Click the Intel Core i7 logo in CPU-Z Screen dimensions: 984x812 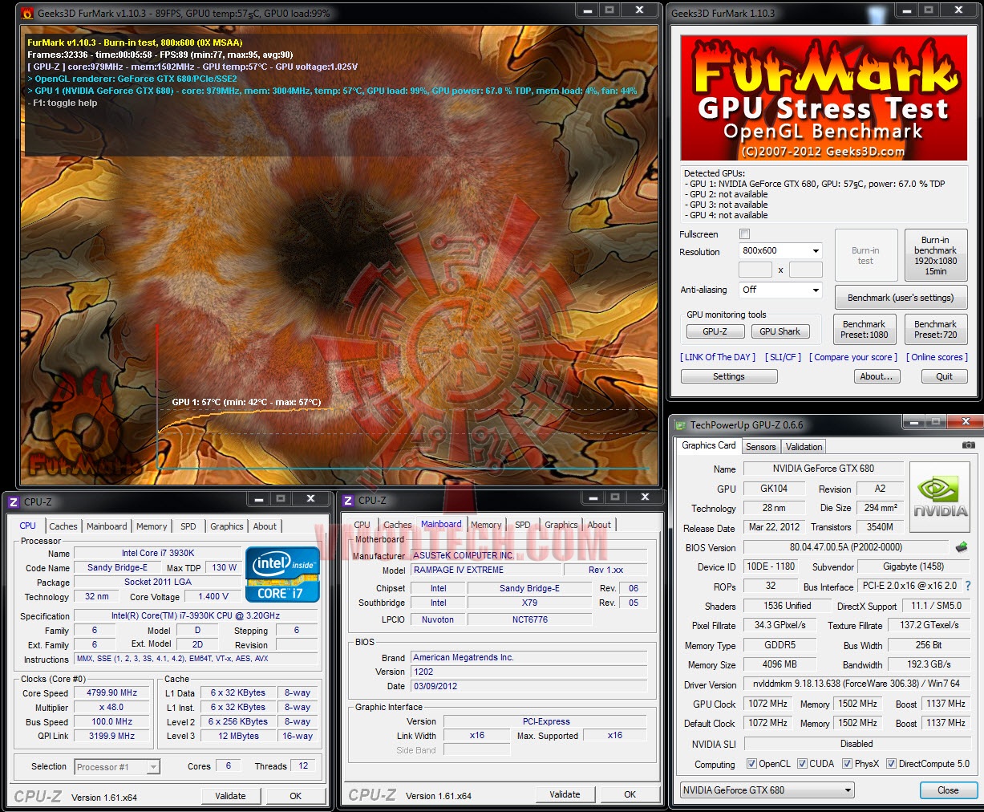283,574
